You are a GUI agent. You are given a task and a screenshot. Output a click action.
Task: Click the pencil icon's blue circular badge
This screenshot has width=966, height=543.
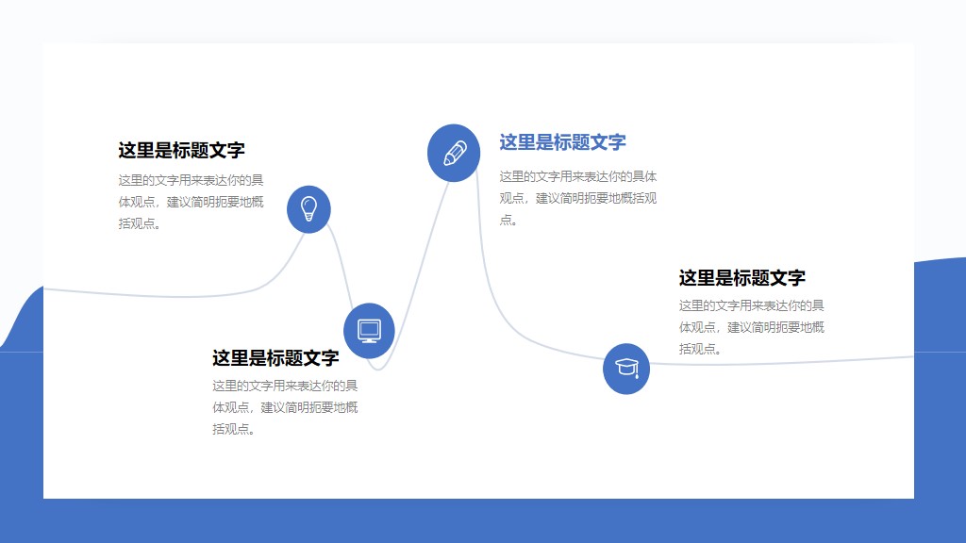coord(454,152)
